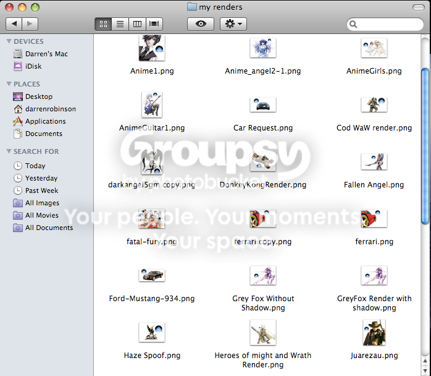Screen dimensions: 431x376
Task: Open the darrenrobinson home folder
Action: [x=44, y=109]
